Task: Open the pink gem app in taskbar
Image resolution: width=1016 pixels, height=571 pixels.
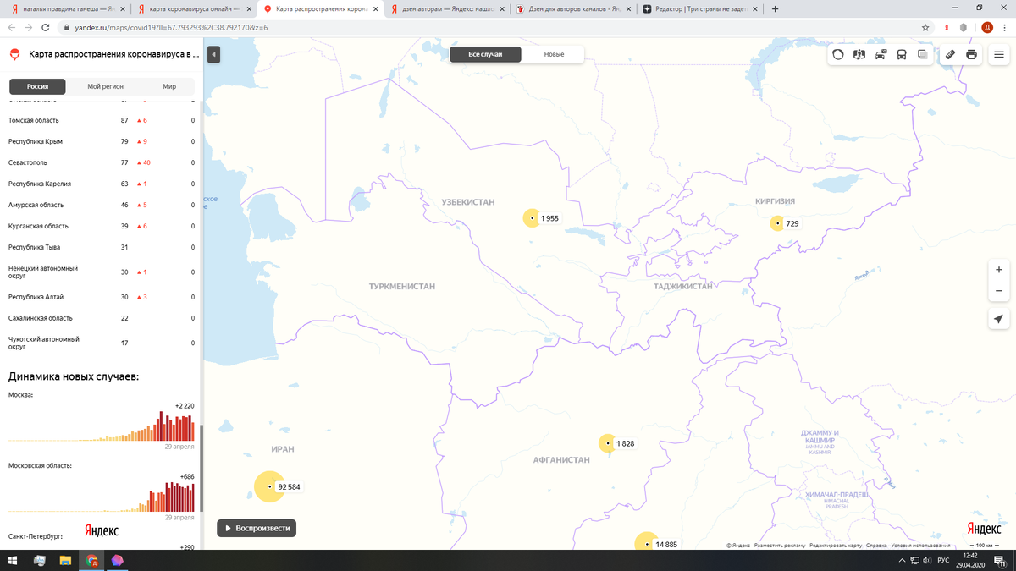Action: click(x=116, y=561)
